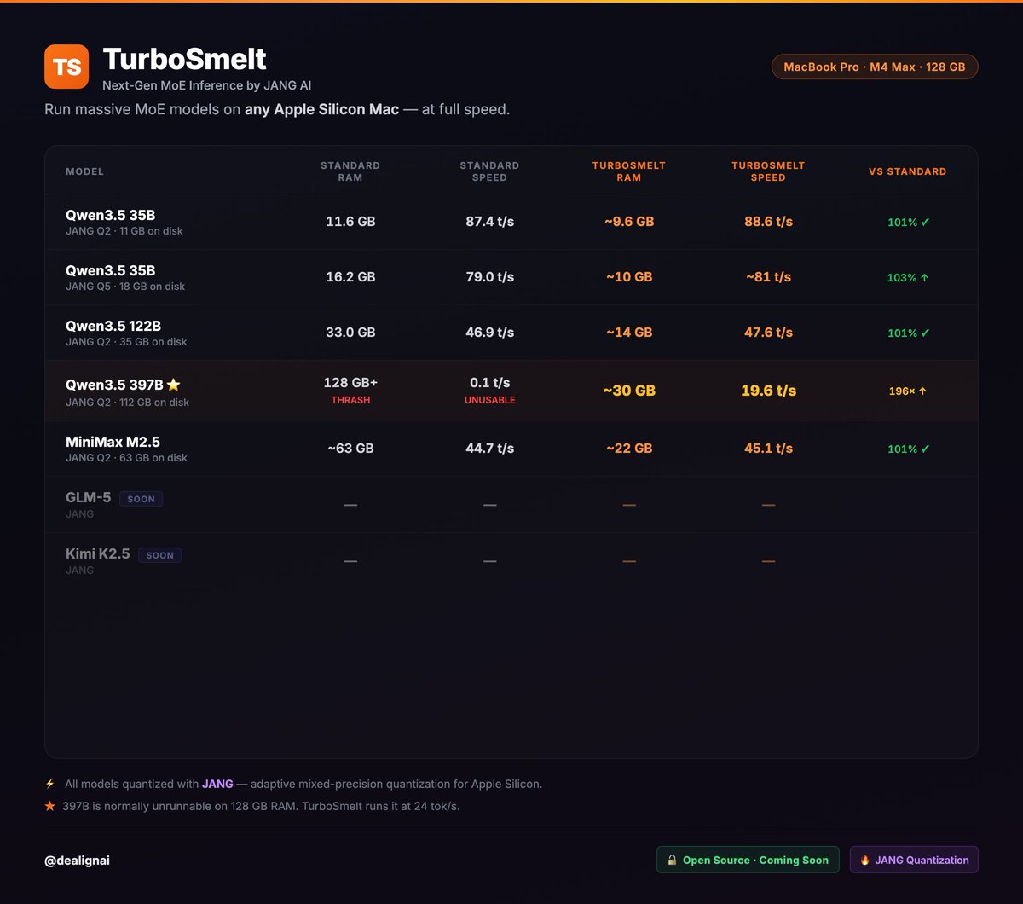Click the red UNUSABLE label
The width and height of the screenshot is (1023, 904).
(x=489, y=400)
